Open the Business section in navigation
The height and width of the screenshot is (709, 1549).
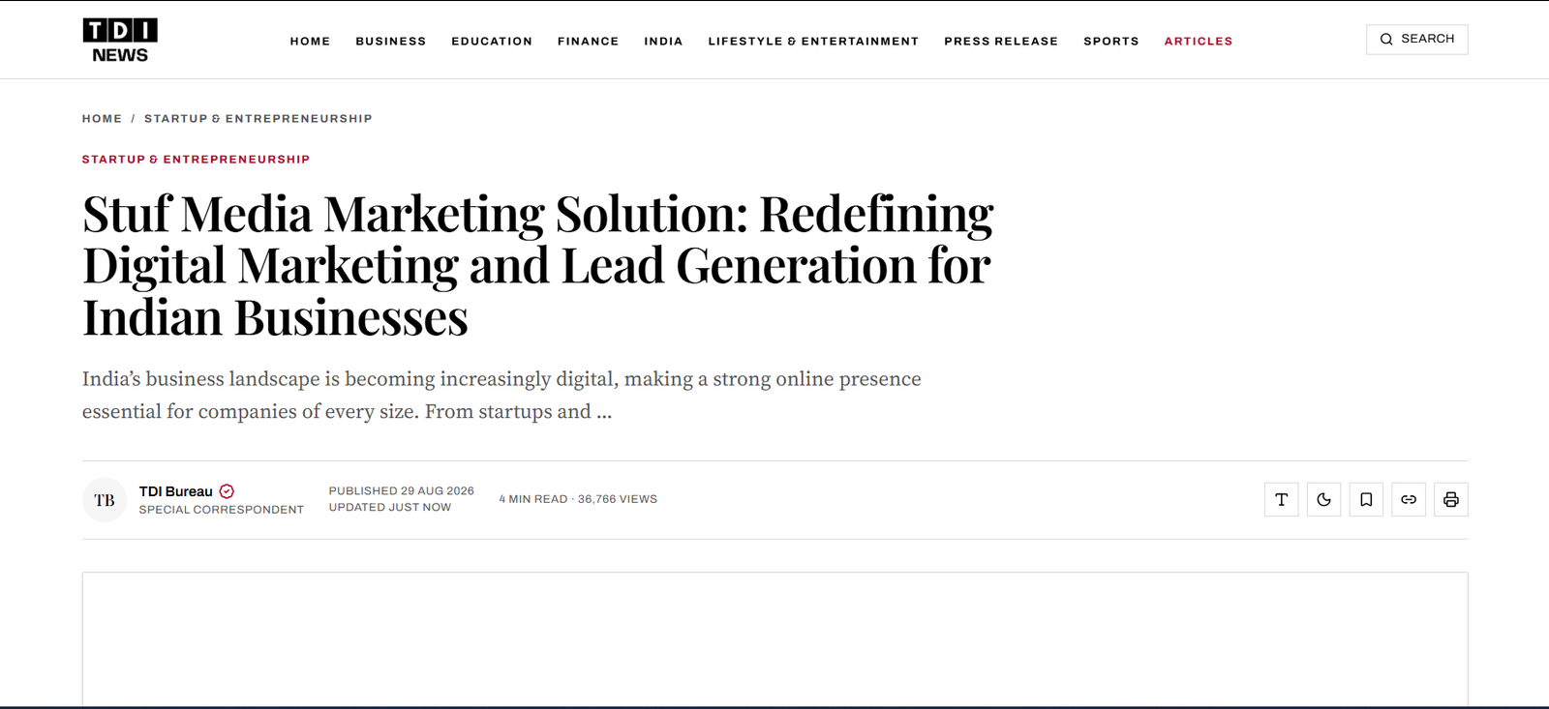coord(391,42)
